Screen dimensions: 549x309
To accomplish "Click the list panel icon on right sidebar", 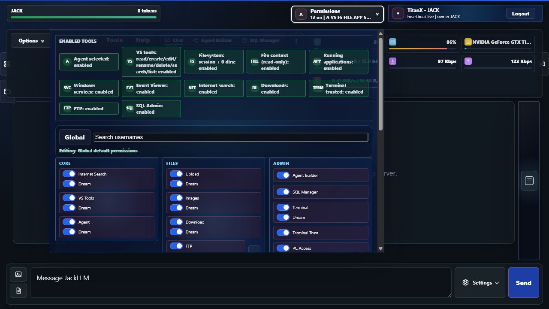I will click(529, 181).
